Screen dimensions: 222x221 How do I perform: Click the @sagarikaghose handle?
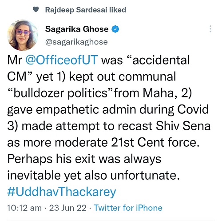point(76,42)
